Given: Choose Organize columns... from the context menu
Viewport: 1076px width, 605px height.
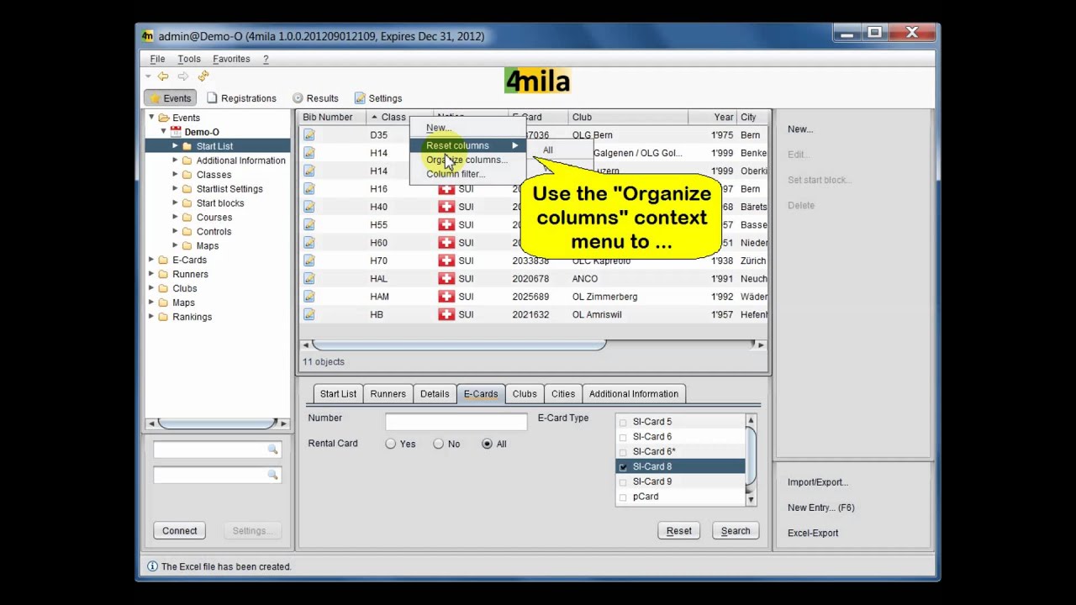Looking at the screenshot, I should click(467, 160).
